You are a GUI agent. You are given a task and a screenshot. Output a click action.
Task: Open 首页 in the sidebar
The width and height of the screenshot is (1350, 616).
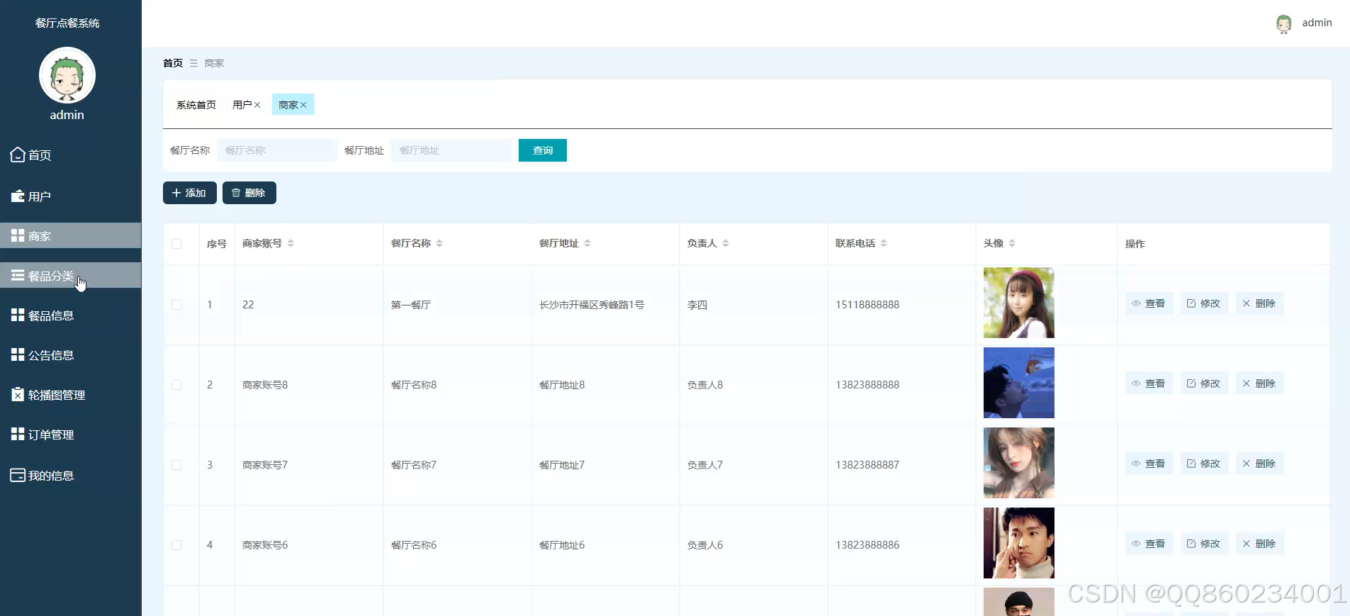click(70, 155)
